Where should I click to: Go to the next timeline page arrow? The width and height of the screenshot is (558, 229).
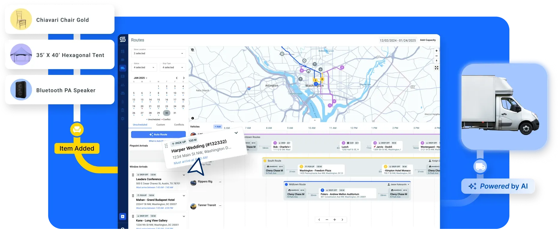click(x=342, y=220)
